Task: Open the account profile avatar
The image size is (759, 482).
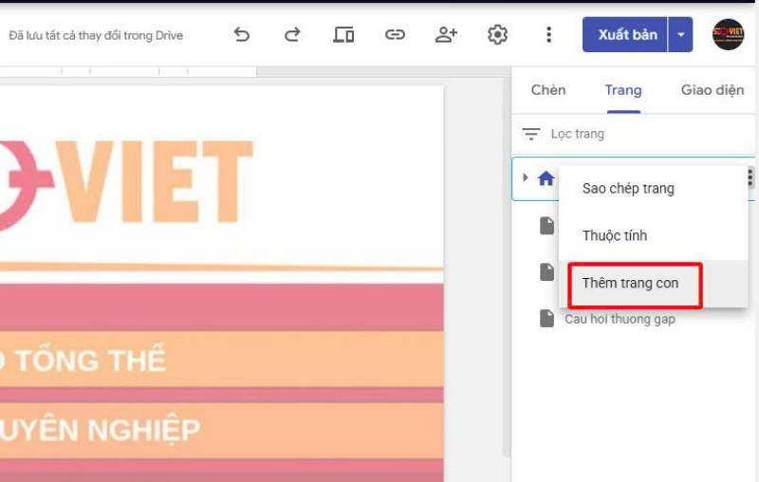Action: pyautogui.click(x=728, y=34)
